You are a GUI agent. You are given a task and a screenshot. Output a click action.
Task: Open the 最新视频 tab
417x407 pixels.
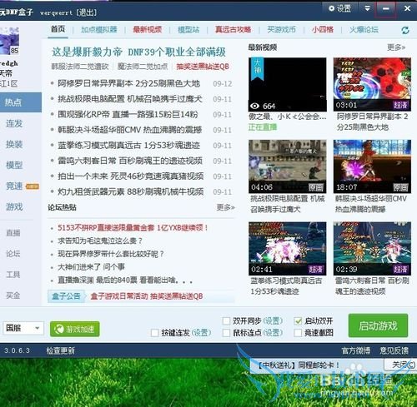148,29
